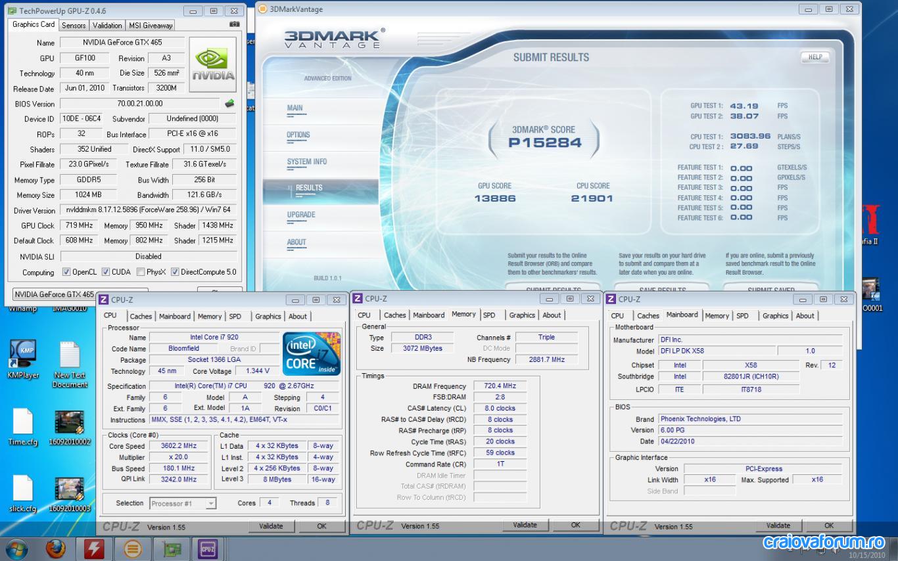Click Validate in the CPU-Z Mainboard window
The image size is (898, 561).
pos(778,526)
